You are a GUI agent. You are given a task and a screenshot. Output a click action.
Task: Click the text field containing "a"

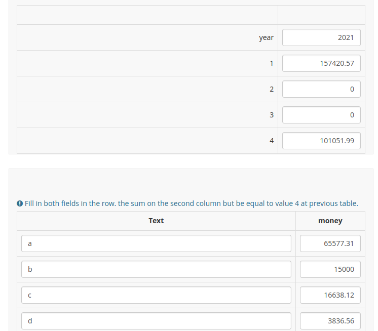(156, 243)
